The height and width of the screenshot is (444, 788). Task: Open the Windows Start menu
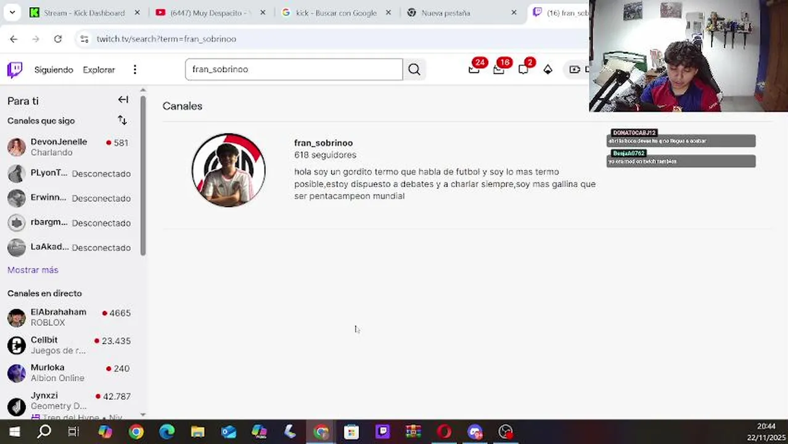14,432
